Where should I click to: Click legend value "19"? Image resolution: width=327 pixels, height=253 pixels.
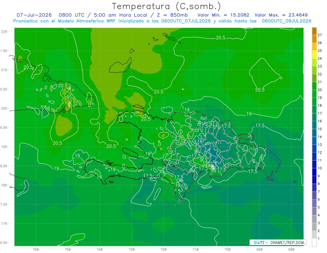tap(320, 98)
